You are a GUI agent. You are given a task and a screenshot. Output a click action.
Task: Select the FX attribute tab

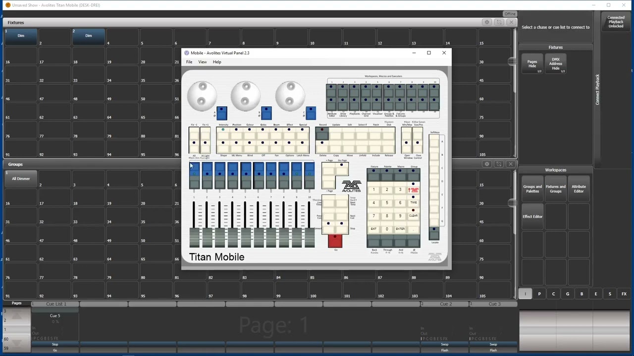[624, 294]
